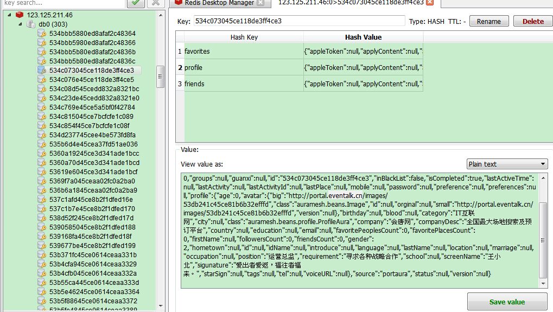Click key icon beside 534bbb5980ed8afaf2c48366
The image size is (553, 312).
(x=42, y=43)
